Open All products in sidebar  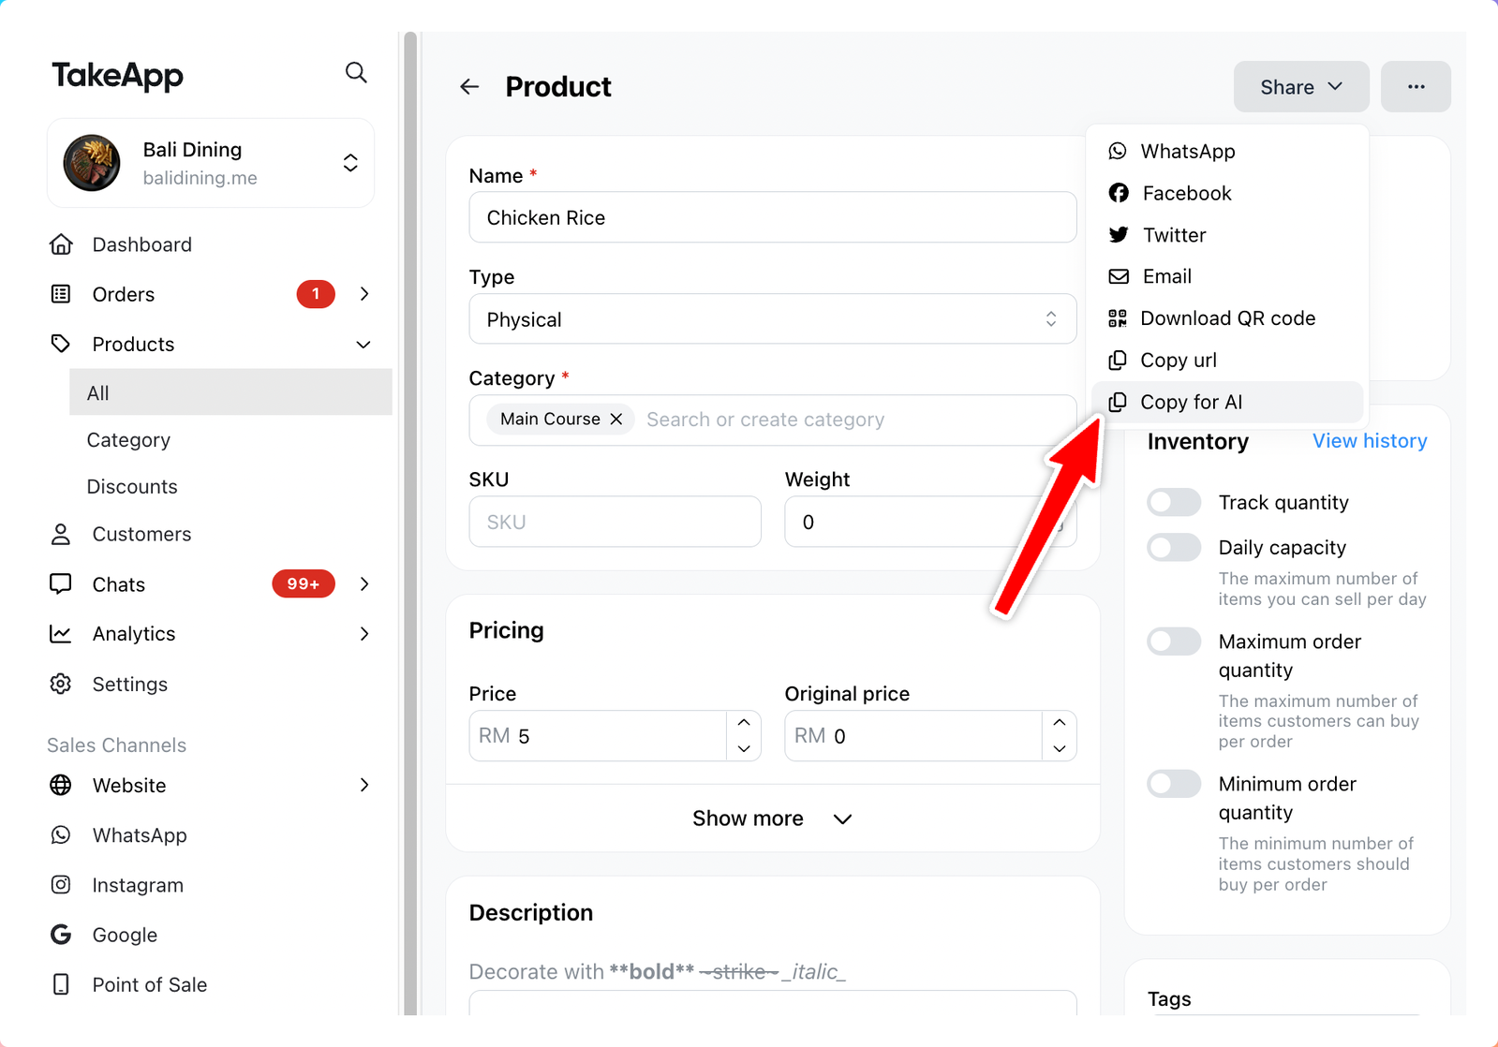coord(230,392)
